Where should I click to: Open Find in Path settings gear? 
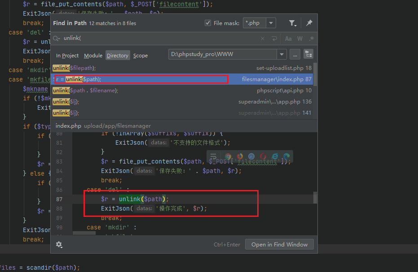click(x=59, y=245)
